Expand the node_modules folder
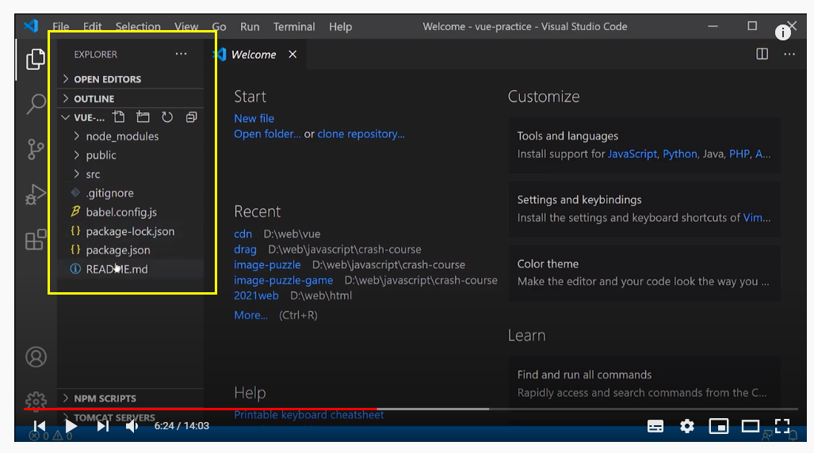This screenshot has width=814, height=453. 130,136
